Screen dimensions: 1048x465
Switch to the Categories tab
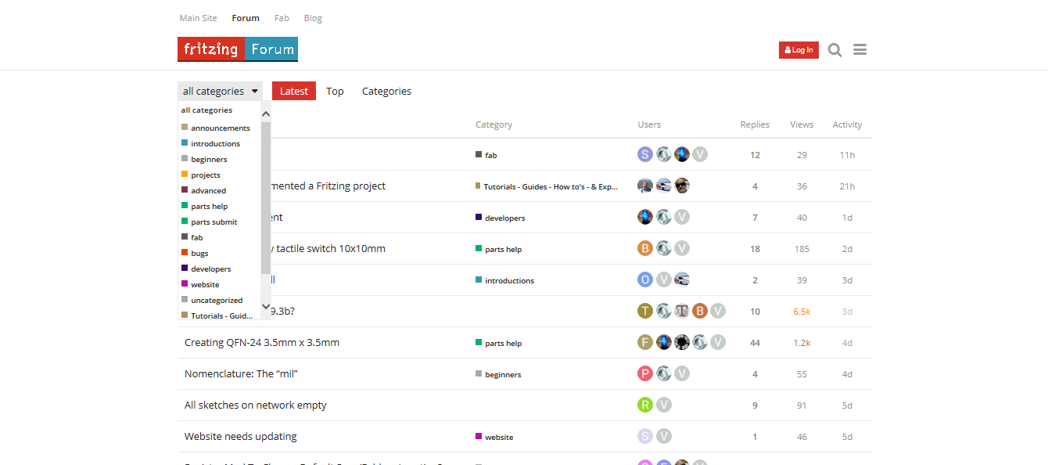(386, 91)
